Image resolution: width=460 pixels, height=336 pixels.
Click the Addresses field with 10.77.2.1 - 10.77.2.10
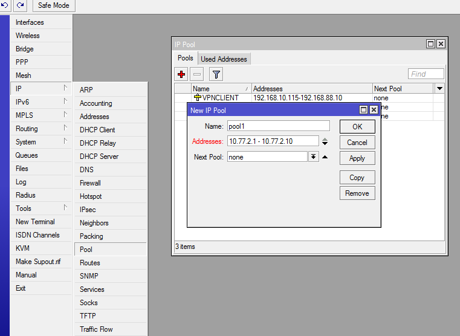pyautogui.click(x=273, y=141)
